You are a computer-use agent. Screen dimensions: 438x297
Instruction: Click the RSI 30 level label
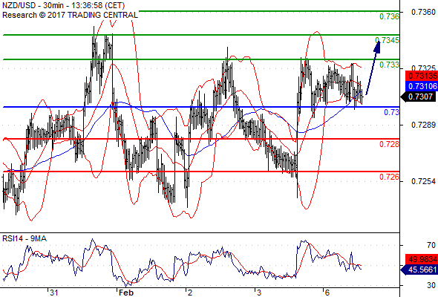pyautogui.click(x=431, y=285)
